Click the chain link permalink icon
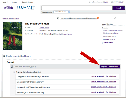Image resolution: width=126 pixels, height=98 pixels. [x=115, y=18]
